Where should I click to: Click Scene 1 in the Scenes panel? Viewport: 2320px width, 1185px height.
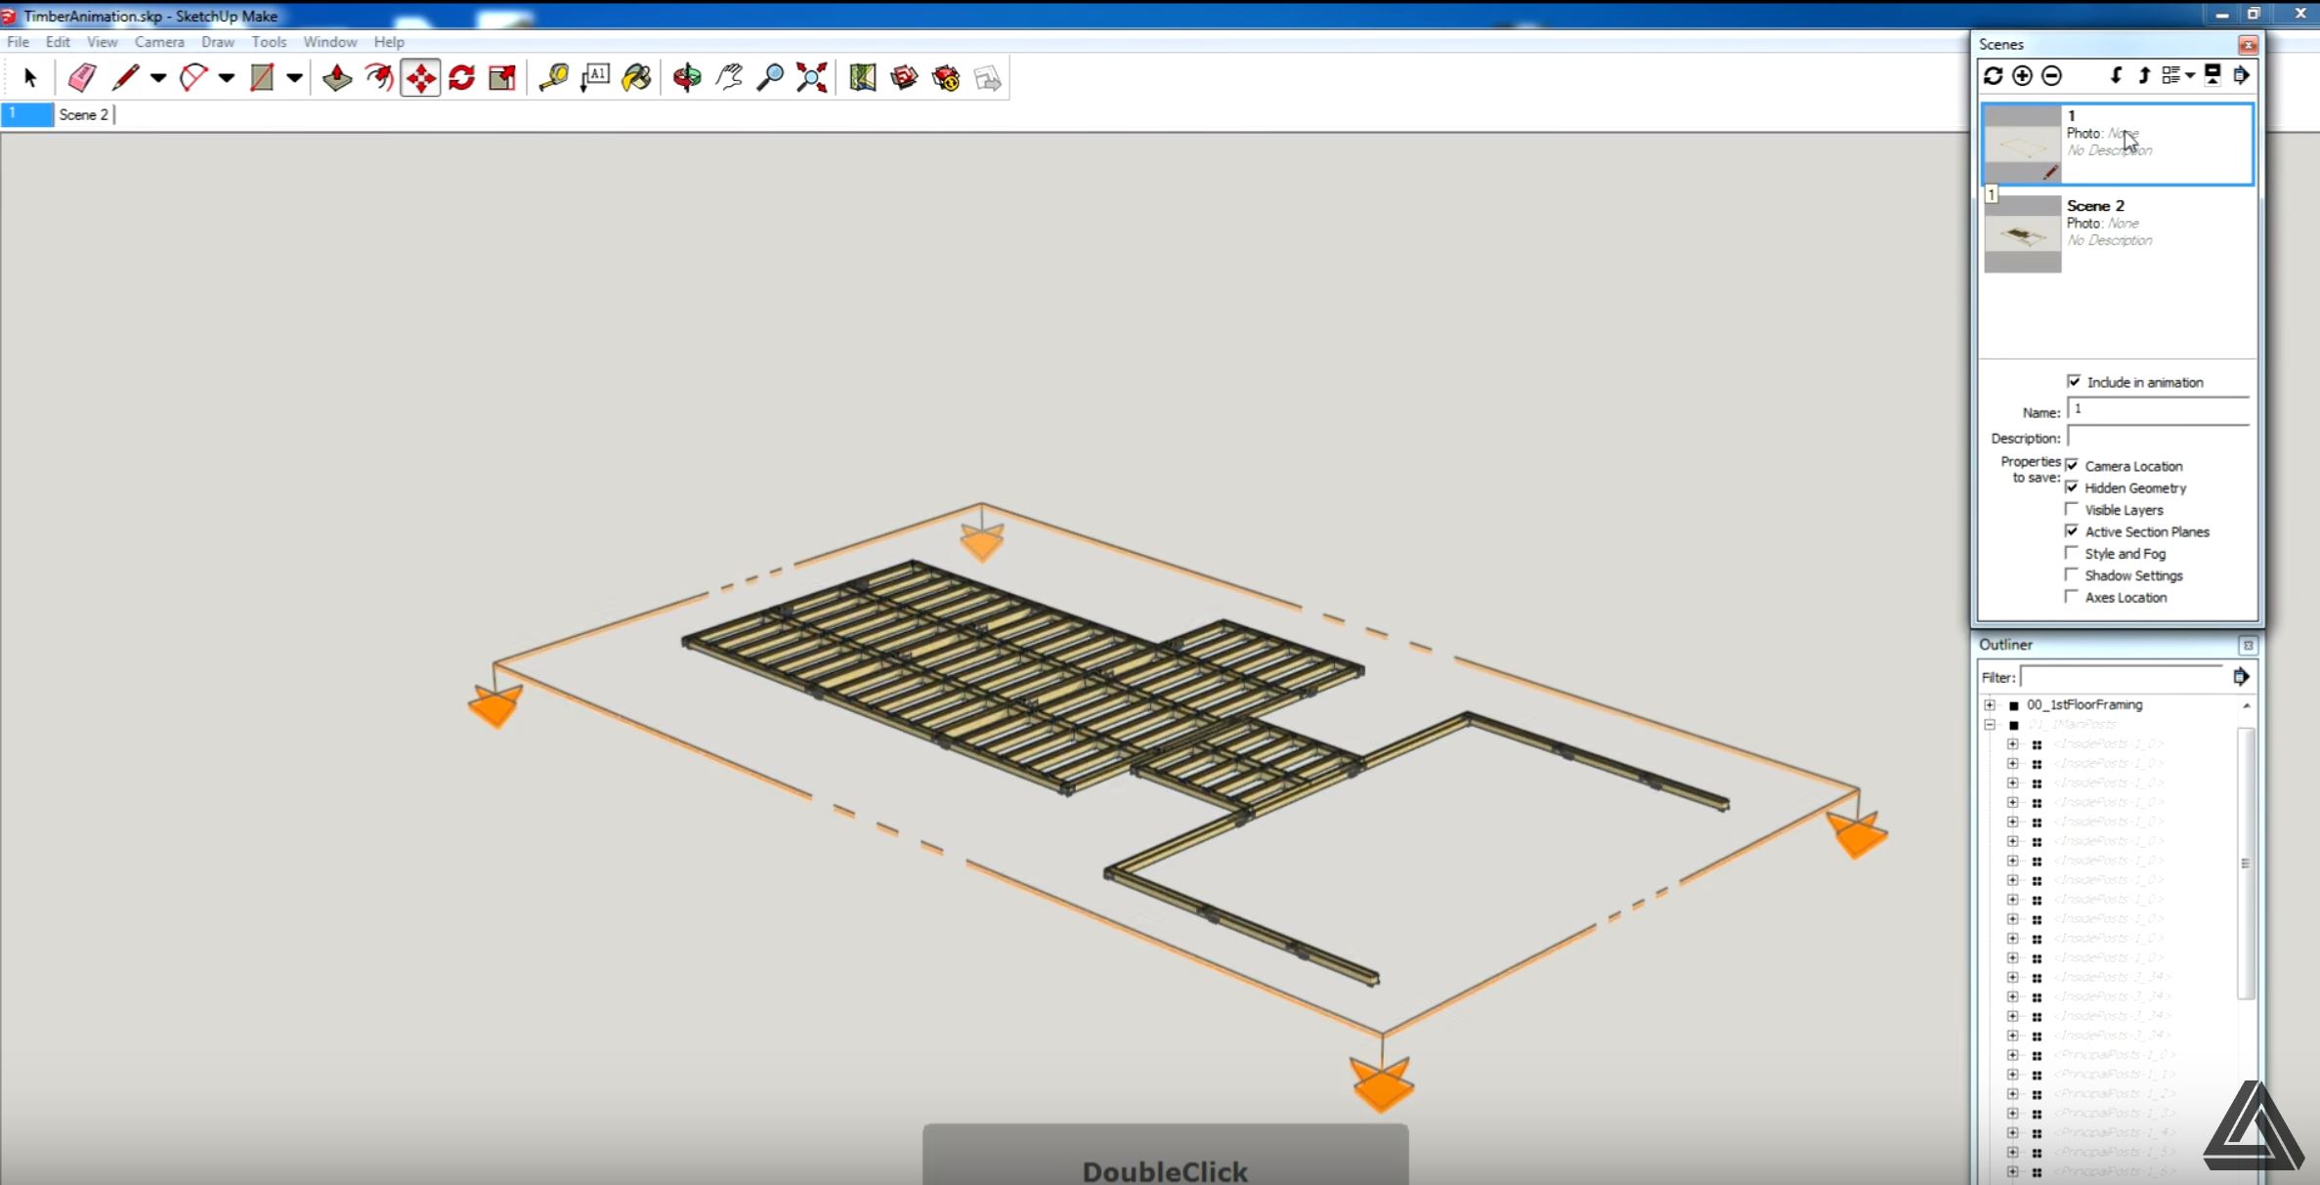click(2115, 142)
